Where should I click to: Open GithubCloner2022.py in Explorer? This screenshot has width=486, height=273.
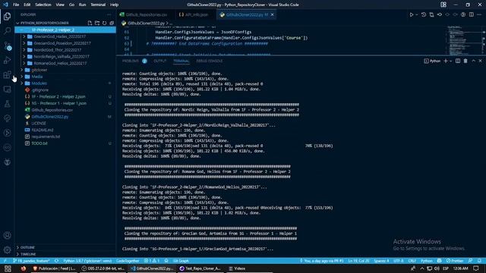[x=65, y=117]
